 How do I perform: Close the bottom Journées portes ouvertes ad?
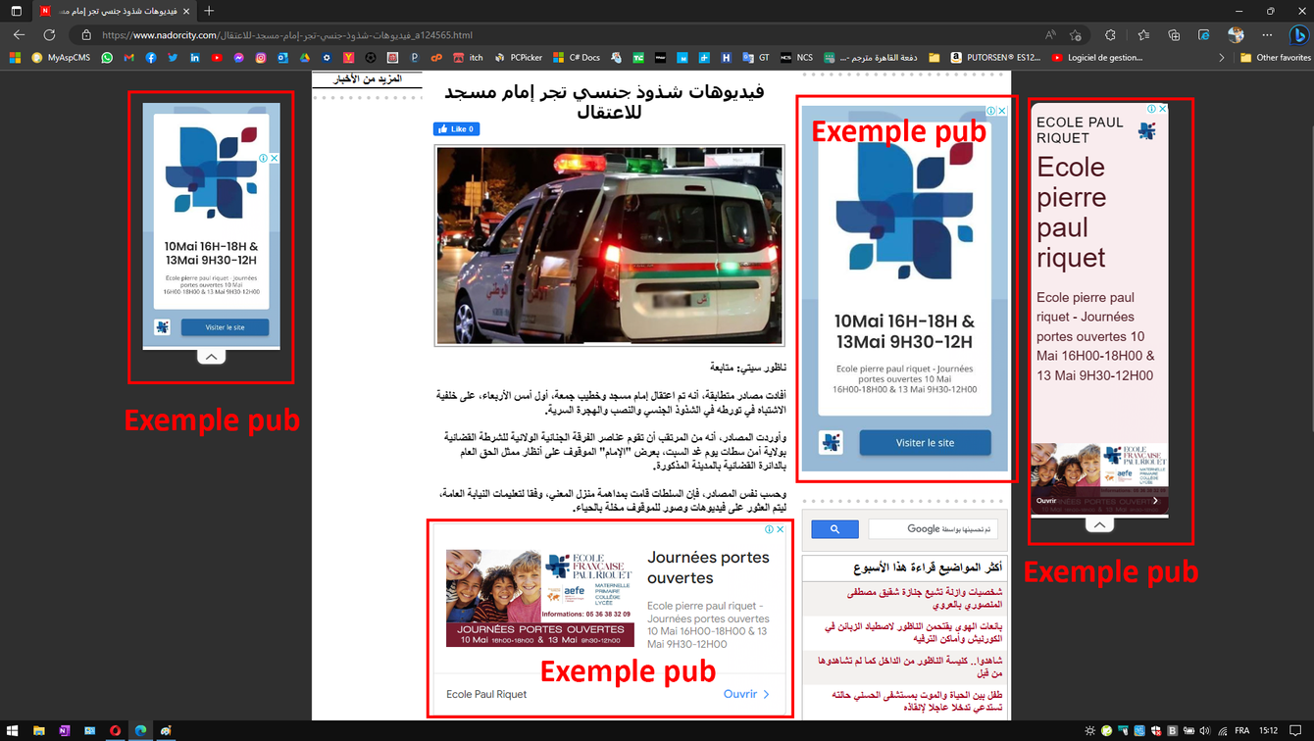781,529
